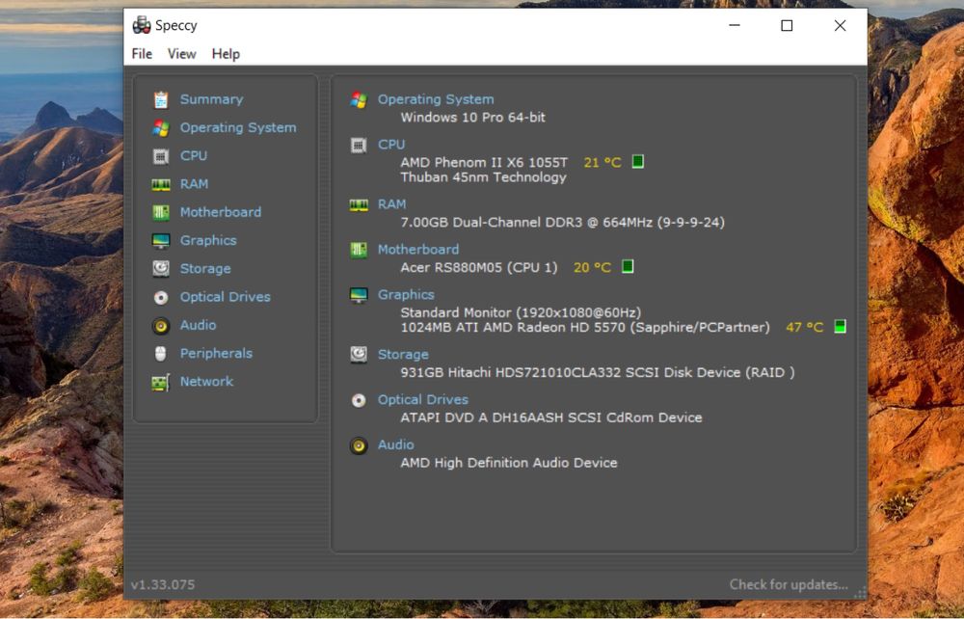The height and width of the screenshot is (619, 964).
Task: Click the green graphics temperature indicator
Action: pos(840,327)
